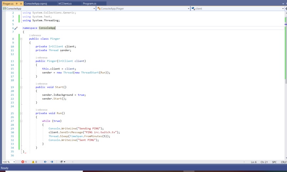Click the ConsoleApp namespace name on line 6
This screenshot has height=172, width=287.
[47, 28]
